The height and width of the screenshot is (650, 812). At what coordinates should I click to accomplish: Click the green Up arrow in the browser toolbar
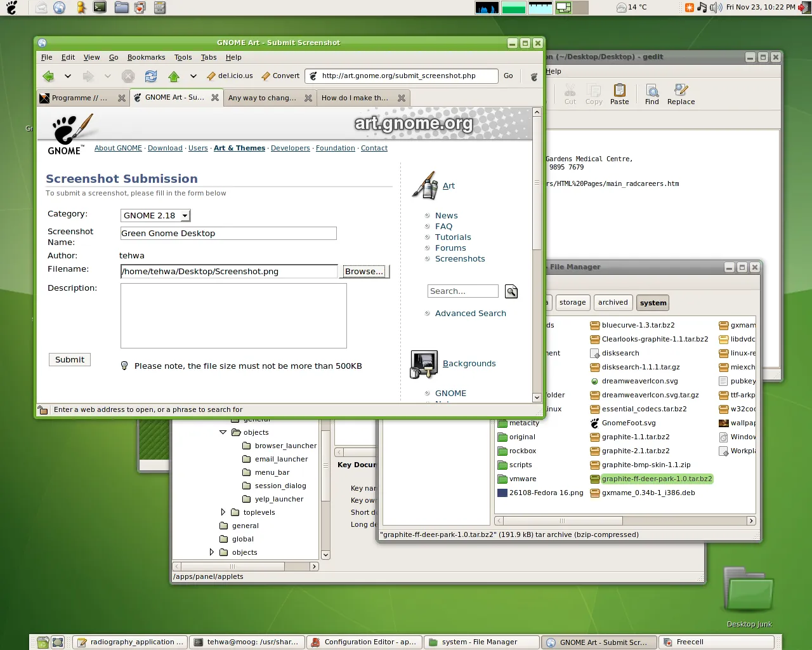[174, 76]
